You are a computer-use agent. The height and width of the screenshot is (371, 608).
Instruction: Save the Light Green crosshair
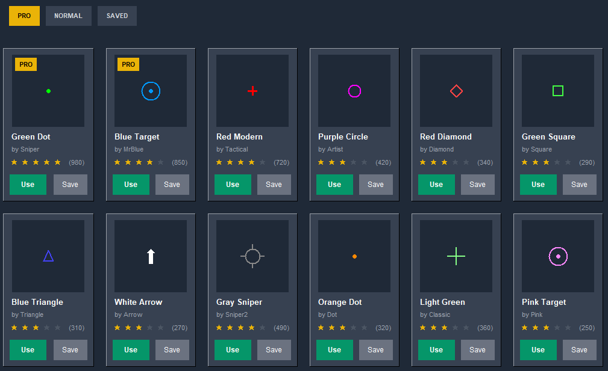(478, 350)
